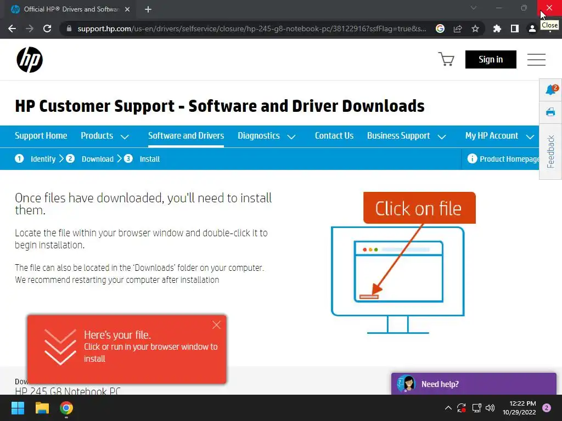
Task: Open the Chrome extensions puzzle icon
Action: [x=497, y=29]
